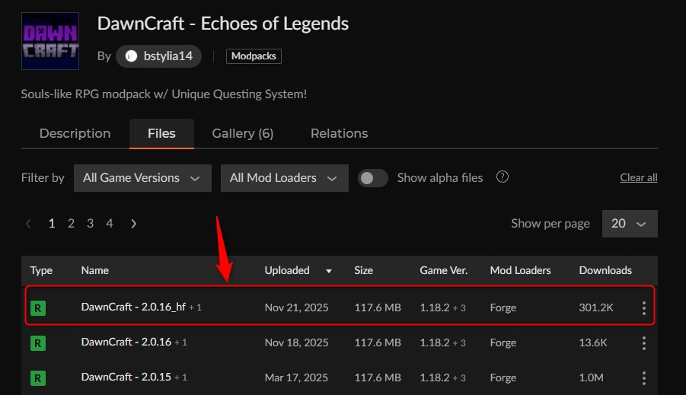Go to page 4 of files

pos(110,224)
